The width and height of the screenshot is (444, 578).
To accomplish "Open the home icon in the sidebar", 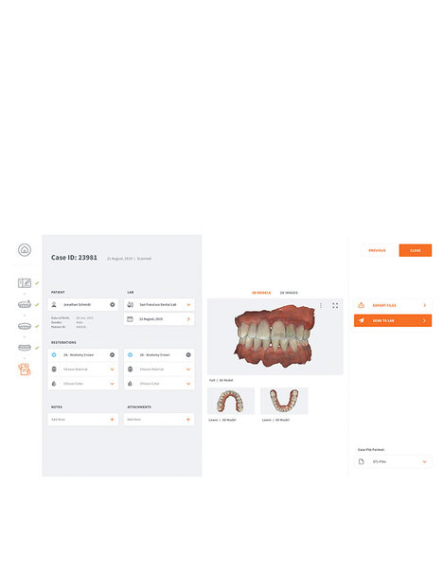I will [25, 250].
